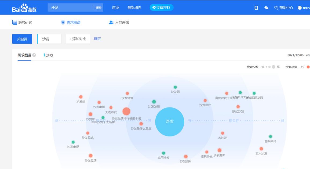310x169 pixels.
Task: Click the 沙发款式 node dot
Action: [x=87, y=133]
